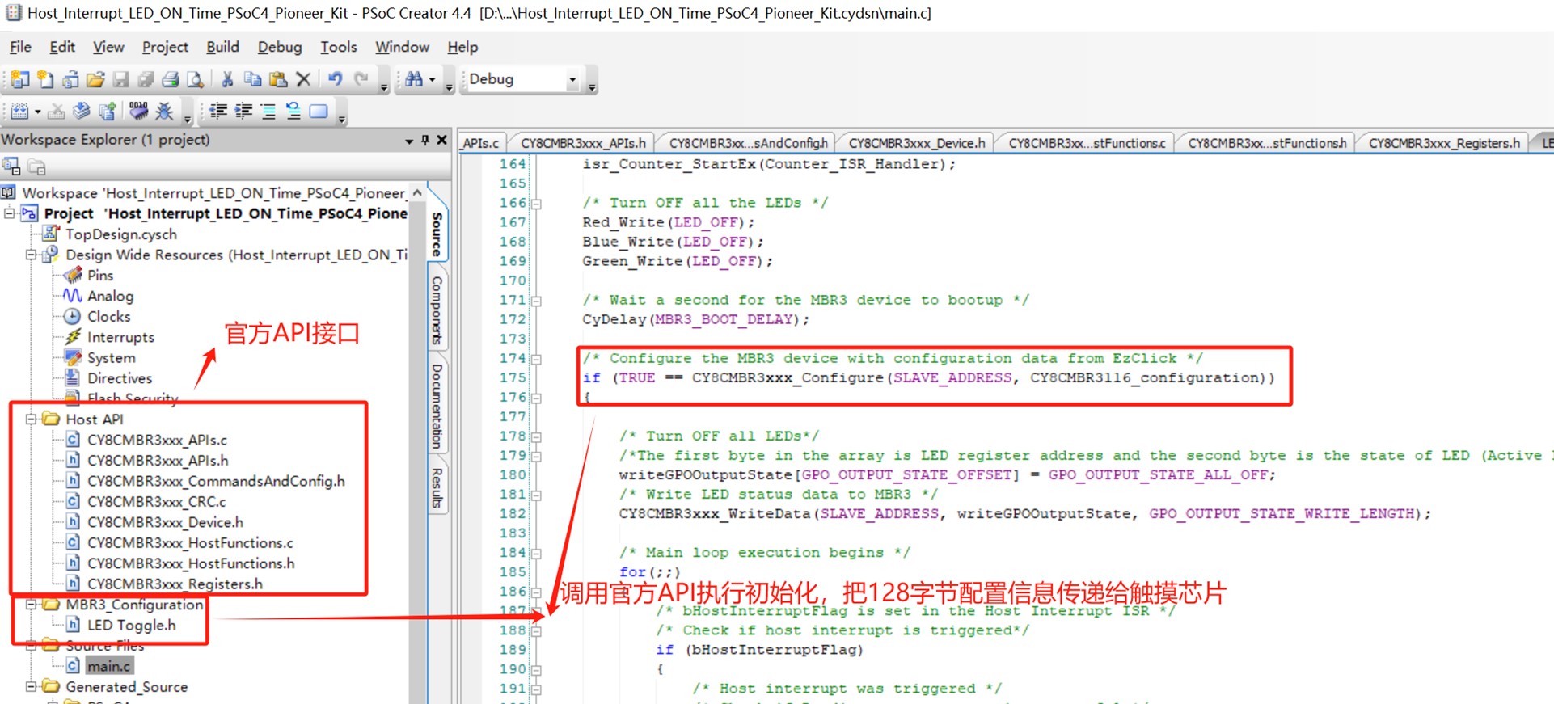Image resolution: width=1554 pixels, height=704 pixels.
Task: Collapse the MBR3_Configuration folder
Action: click(x=31, y=604)
